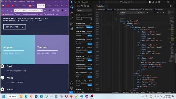Click the GET STARTED button on webpage
The width and height of the screenshot is (176, 99).
15,27
